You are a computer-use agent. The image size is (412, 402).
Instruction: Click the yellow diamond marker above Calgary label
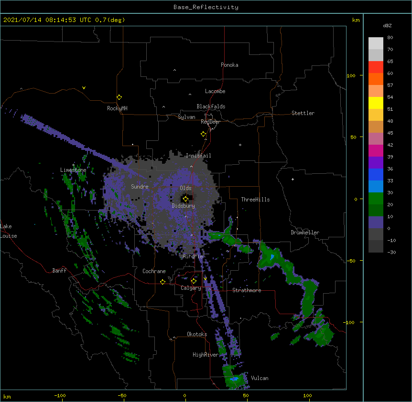(194, 281)
